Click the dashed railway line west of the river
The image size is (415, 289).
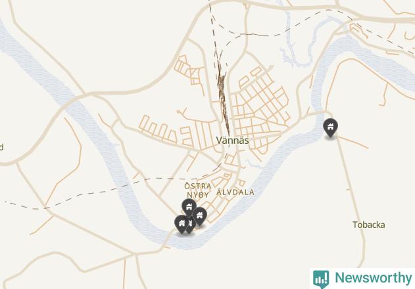tap(80, 196)
